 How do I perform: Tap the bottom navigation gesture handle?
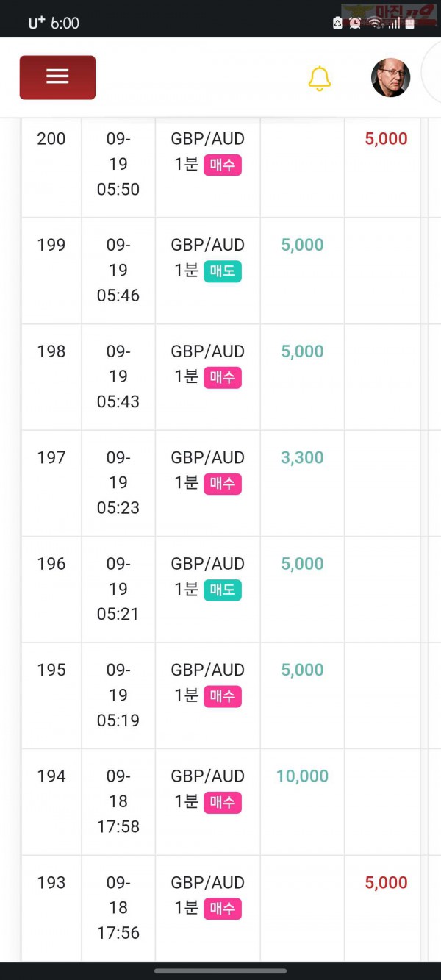[x=220, y=970]
